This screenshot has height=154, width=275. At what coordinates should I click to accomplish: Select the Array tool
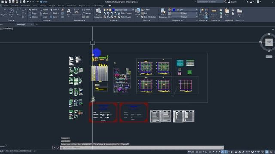pyautogui.click(x=54, y=17)
